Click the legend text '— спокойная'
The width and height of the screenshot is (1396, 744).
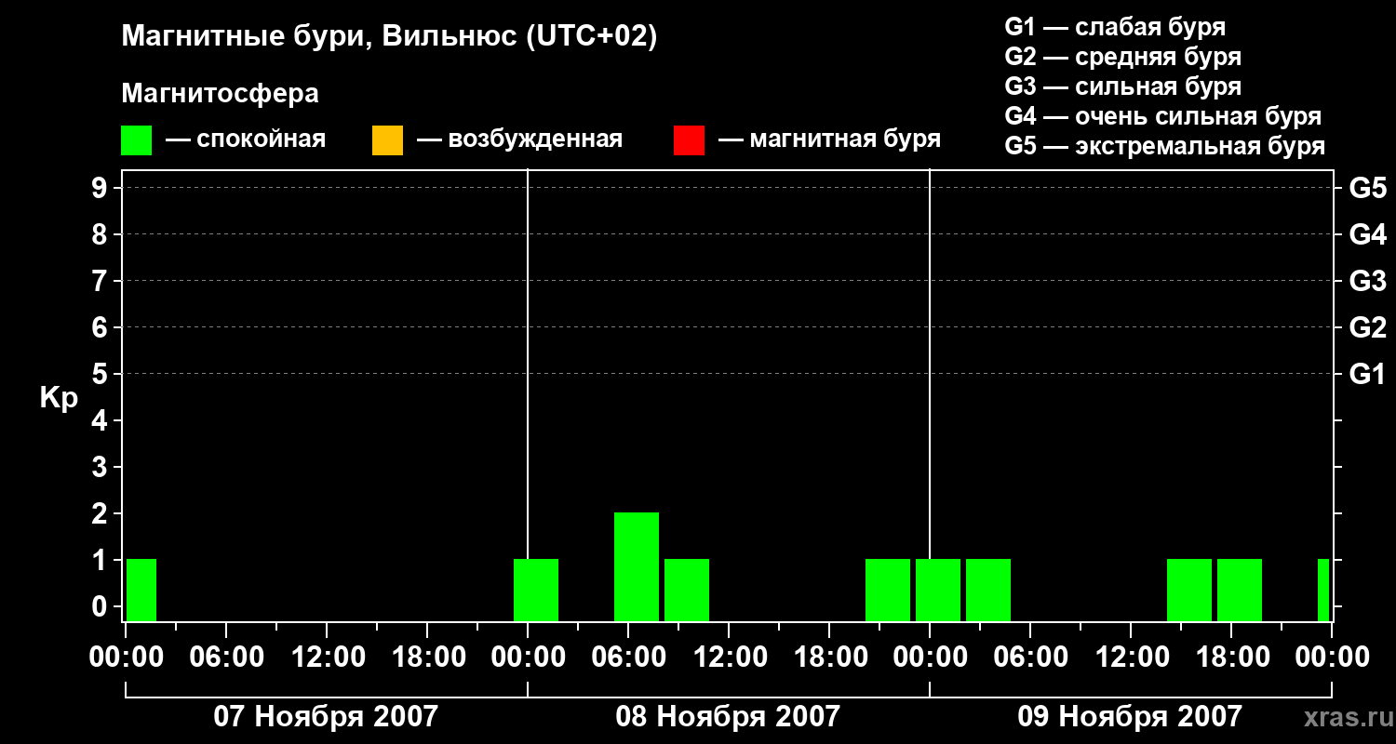click(x=246, y=139)
